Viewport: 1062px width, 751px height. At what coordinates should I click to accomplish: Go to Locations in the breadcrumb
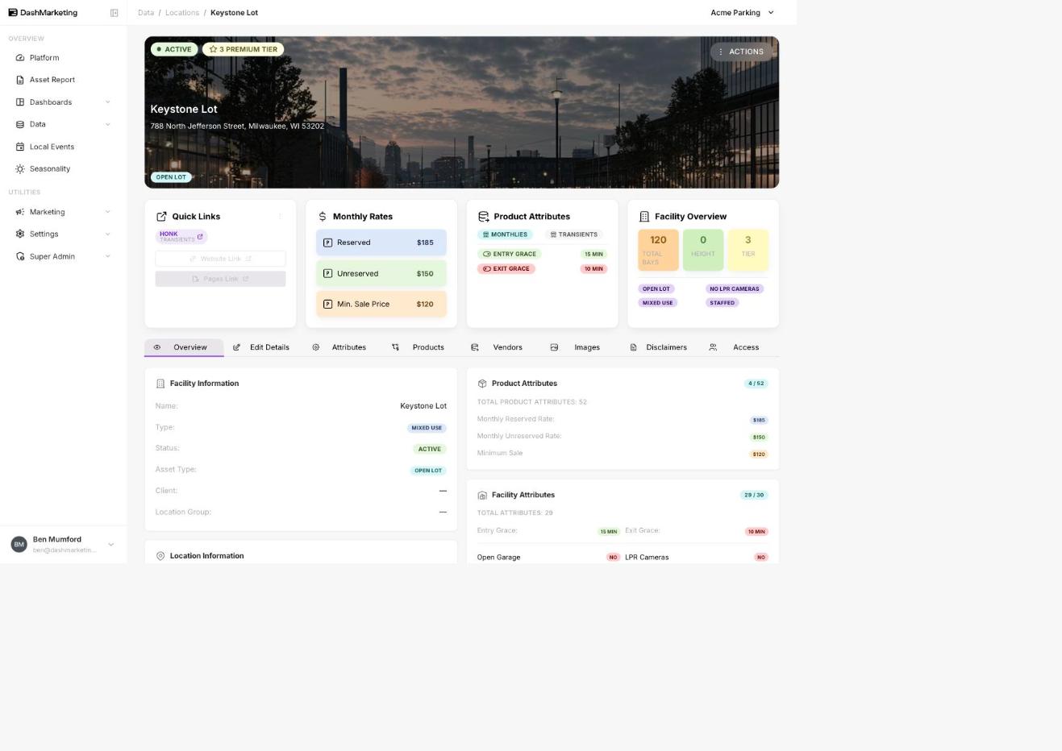182,13
